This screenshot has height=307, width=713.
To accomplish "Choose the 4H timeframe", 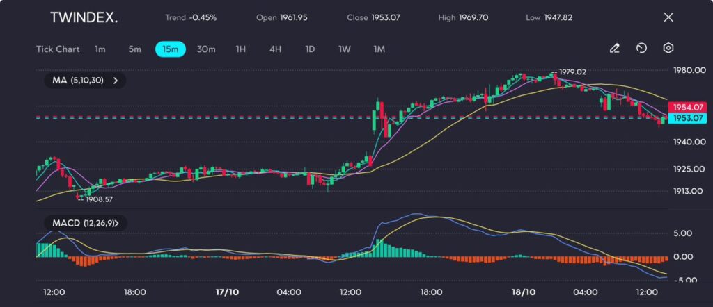I will (x=275, y=49).
